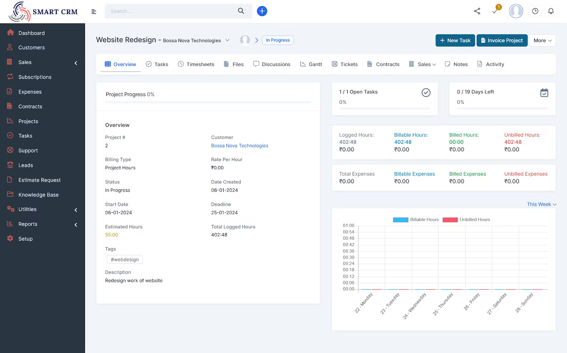Viewport: 567px width, 353px height.
Task: Click the to-do checkmark icon with badge
Action: coord(495,11)
